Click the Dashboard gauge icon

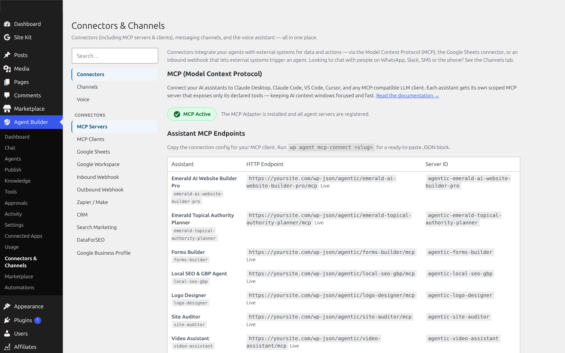click(x=7, y=24)
